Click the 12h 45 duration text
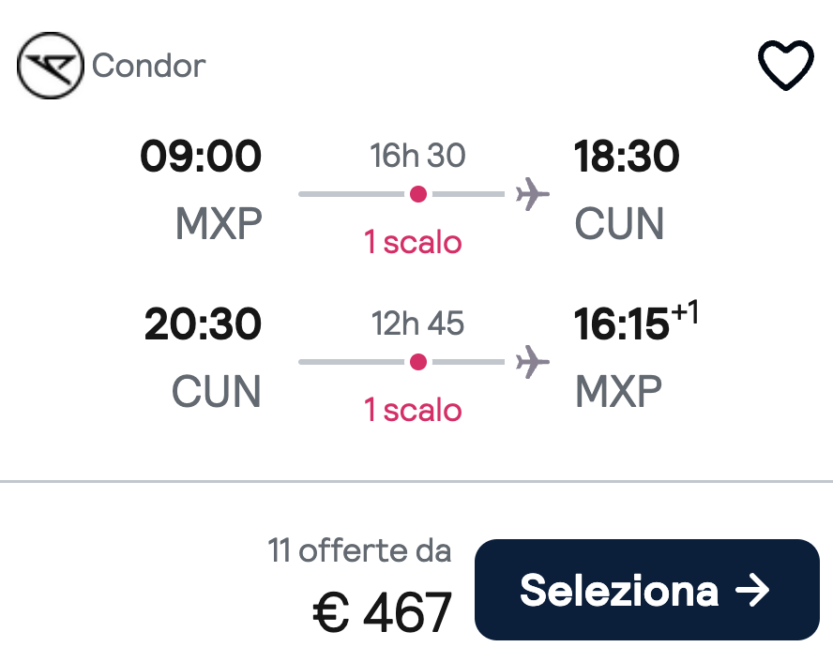The width and height of the screenshot is (833, 662). point(418,323)
